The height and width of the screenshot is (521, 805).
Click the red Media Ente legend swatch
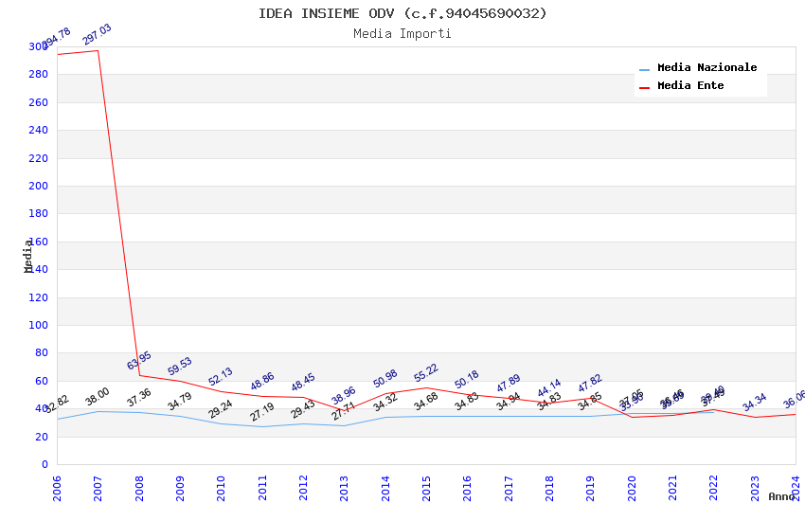pyautogui.click(x=644, y=88)
